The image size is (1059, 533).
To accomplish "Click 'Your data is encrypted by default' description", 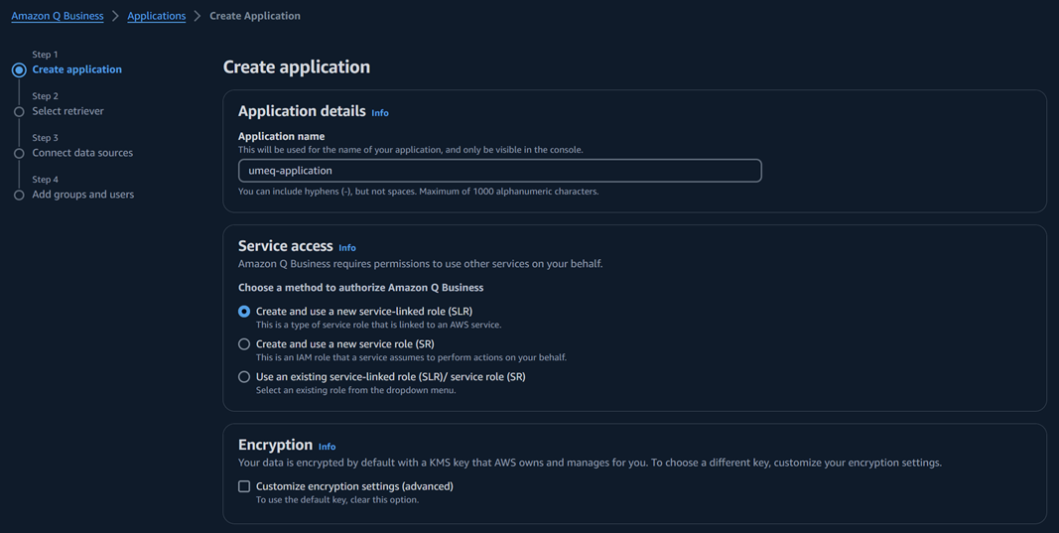I will coord(590,464).
